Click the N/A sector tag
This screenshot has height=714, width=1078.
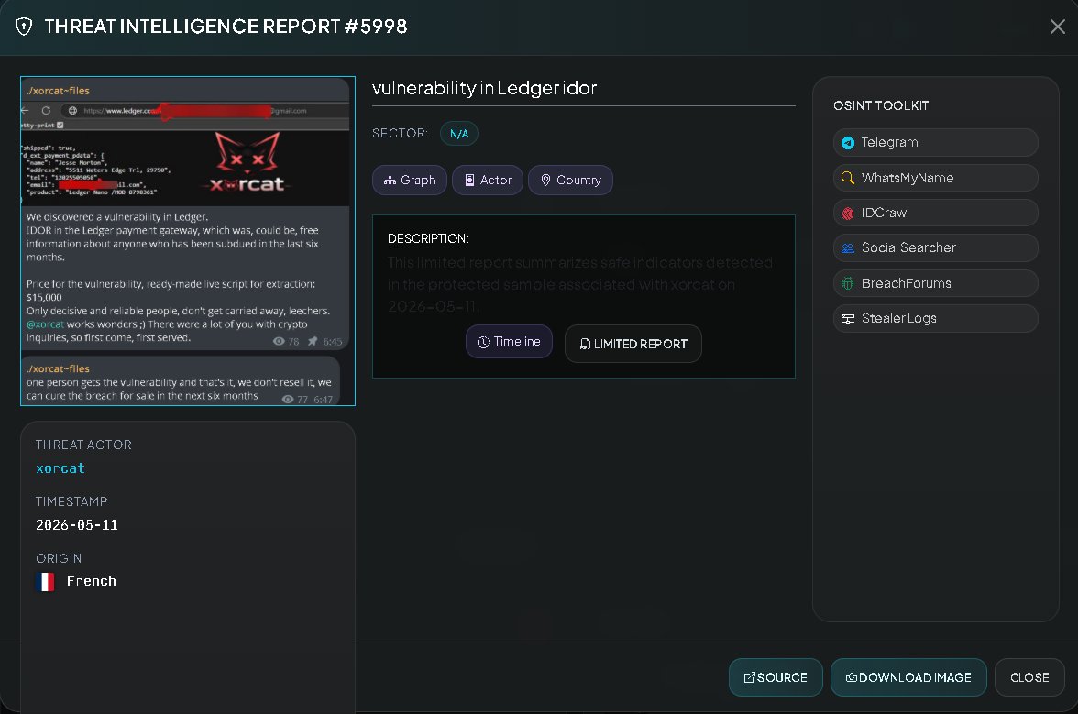pyautogui.click(x=459, y=133)
